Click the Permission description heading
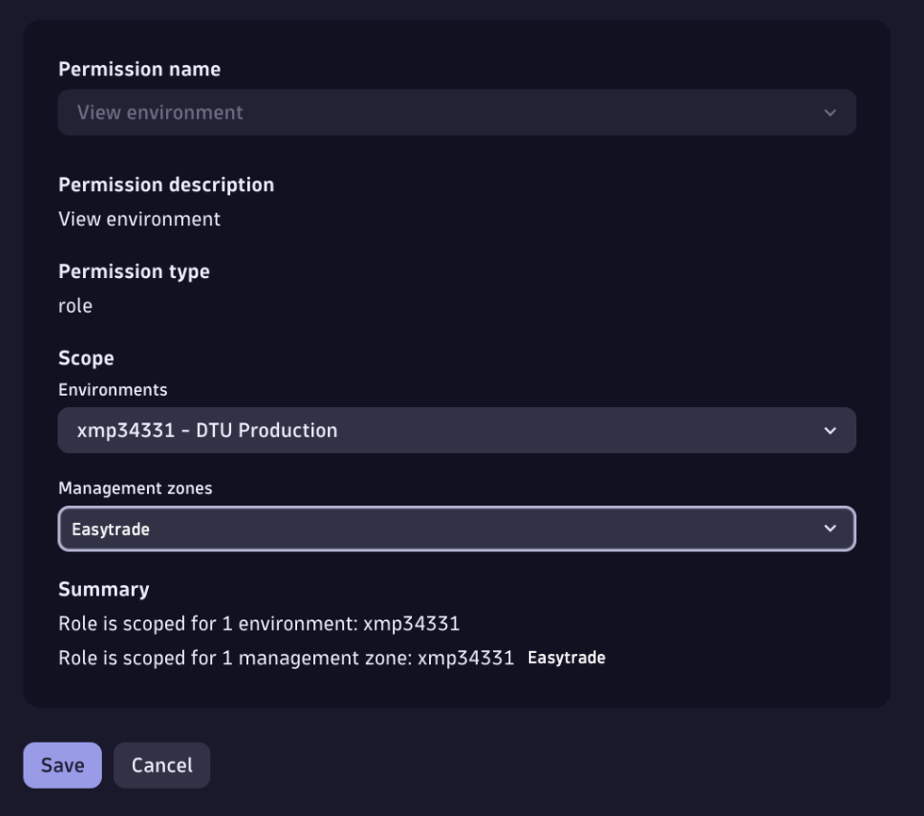Viewport: 924px width, 816px height. (166, 185)
